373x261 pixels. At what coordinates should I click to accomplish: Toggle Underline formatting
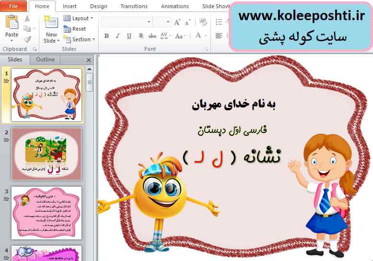[129, 36]
